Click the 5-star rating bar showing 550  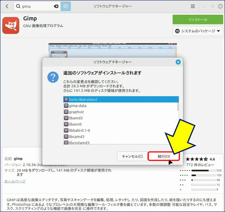pos(203,171)
